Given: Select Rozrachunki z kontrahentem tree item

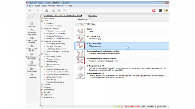Looking at the screenshot, I should click(x=57, y=69).
